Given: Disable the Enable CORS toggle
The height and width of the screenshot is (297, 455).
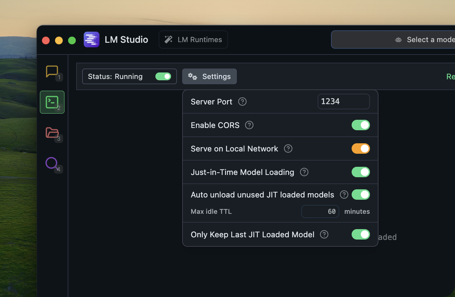Looking at the screenshot, I should tap(361, 125).
